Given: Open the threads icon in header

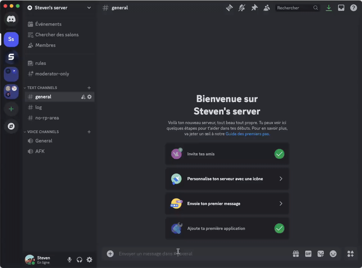Looking at the screenshot, I should click(229, 8).
